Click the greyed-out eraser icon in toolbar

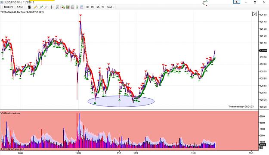point(46,7)
